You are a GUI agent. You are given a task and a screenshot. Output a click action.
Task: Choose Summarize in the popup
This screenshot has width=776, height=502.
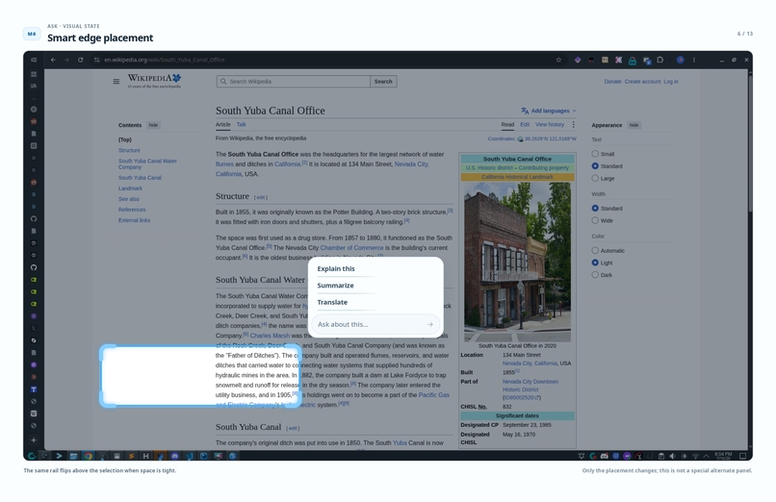point(336,286)
